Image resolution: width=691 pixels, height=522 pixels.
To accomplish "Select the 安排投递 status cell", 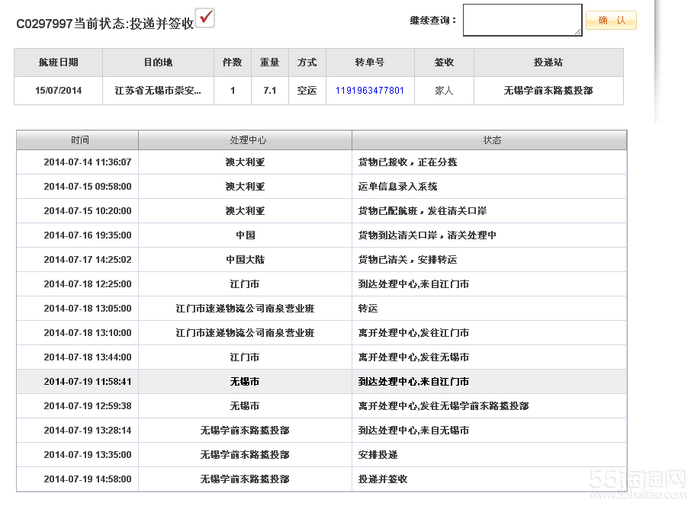I will tap(489, 455).
